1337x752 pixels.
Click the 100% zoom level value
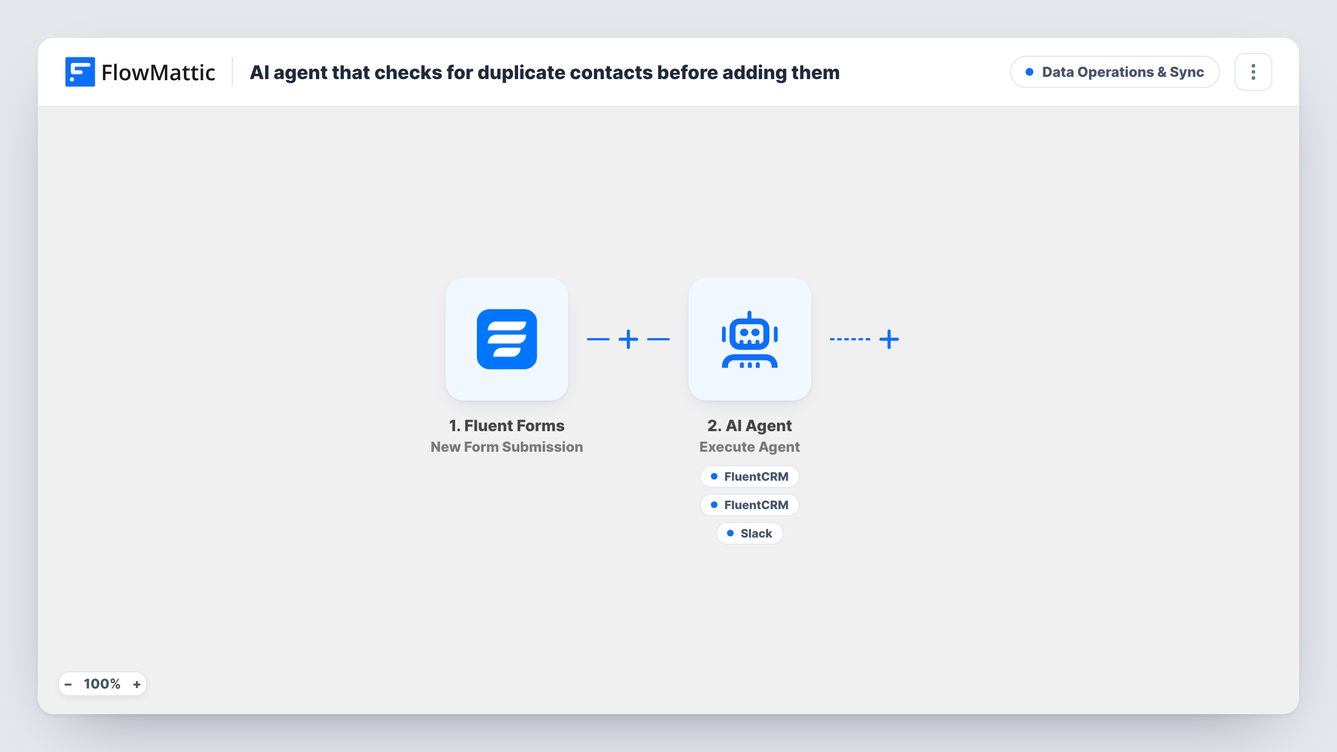[x=102, y=684]
